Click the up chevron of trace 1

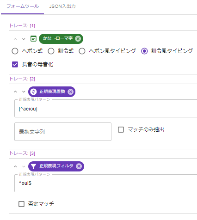(15, 39)
